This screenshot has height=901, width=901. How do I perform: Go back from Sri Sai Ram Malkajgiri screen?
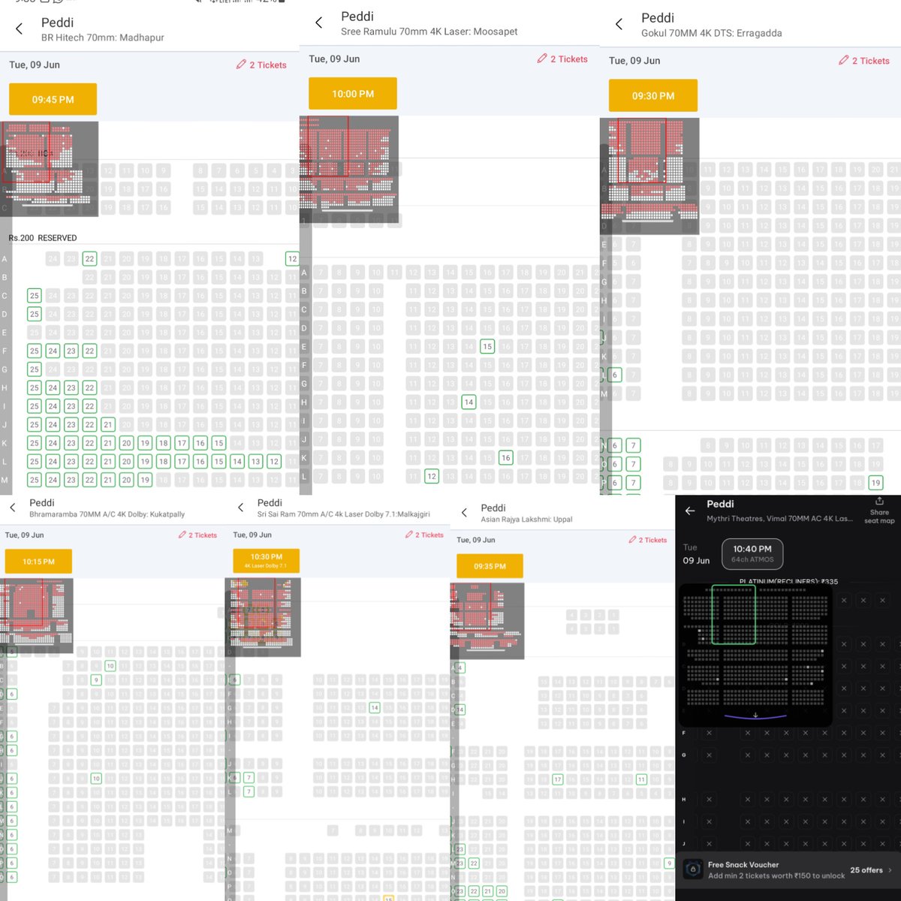point(241,508)
